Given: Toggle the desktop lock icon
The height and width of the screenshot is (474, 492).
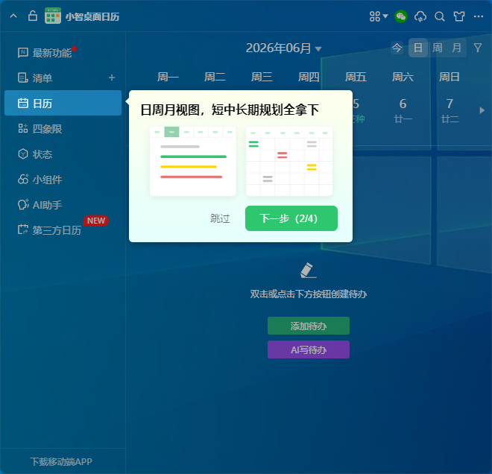Looking at the screenshot, I should point(32,16).
